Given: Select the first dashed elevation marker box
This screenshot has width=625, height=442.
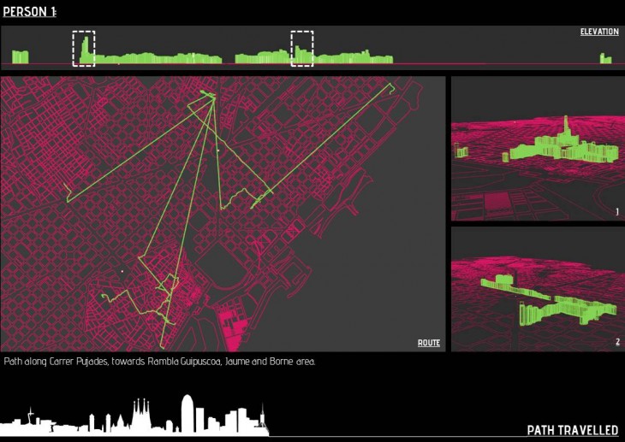Looking at the screenshot, I should pyautogui.click(x=84, y=48).
